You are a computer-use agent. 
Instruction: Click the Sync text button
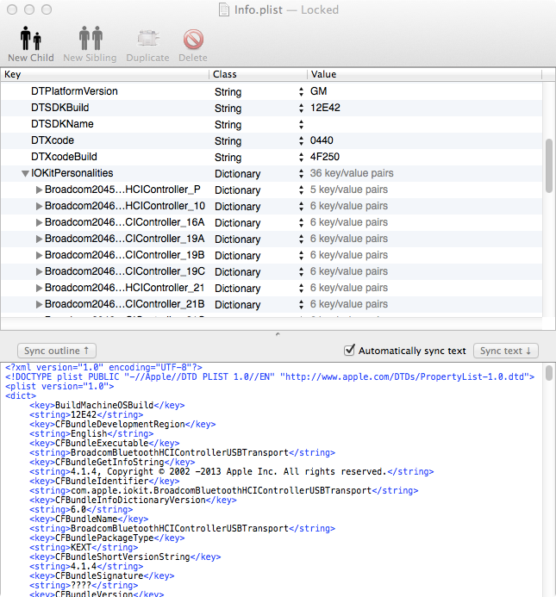coord(505,351)
